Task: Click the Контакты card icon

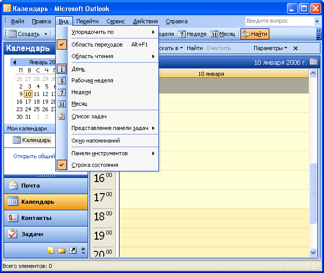Action: [13, 218]
